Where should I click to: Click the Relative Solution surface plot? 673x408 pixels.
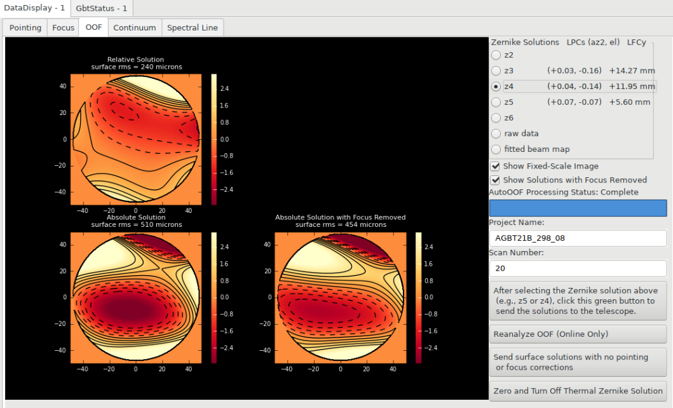[x=135, y=139]
